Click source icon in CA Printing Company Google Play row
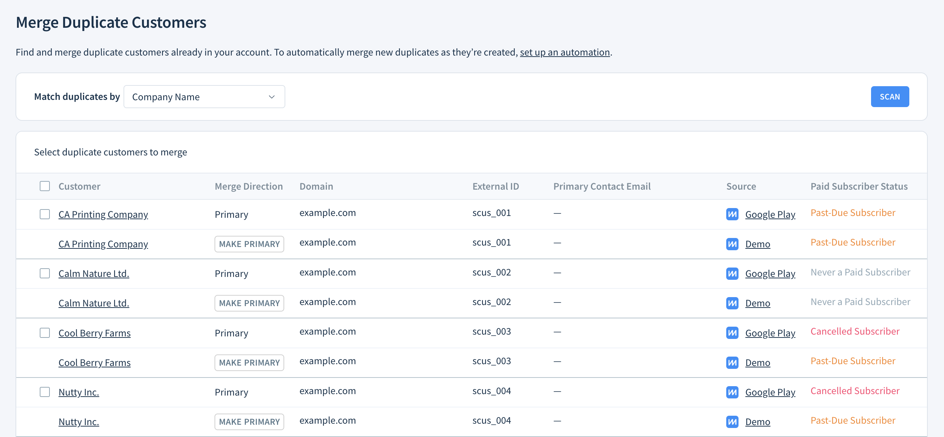The height and width of the screenshot is (437, 944). (732, 214)
